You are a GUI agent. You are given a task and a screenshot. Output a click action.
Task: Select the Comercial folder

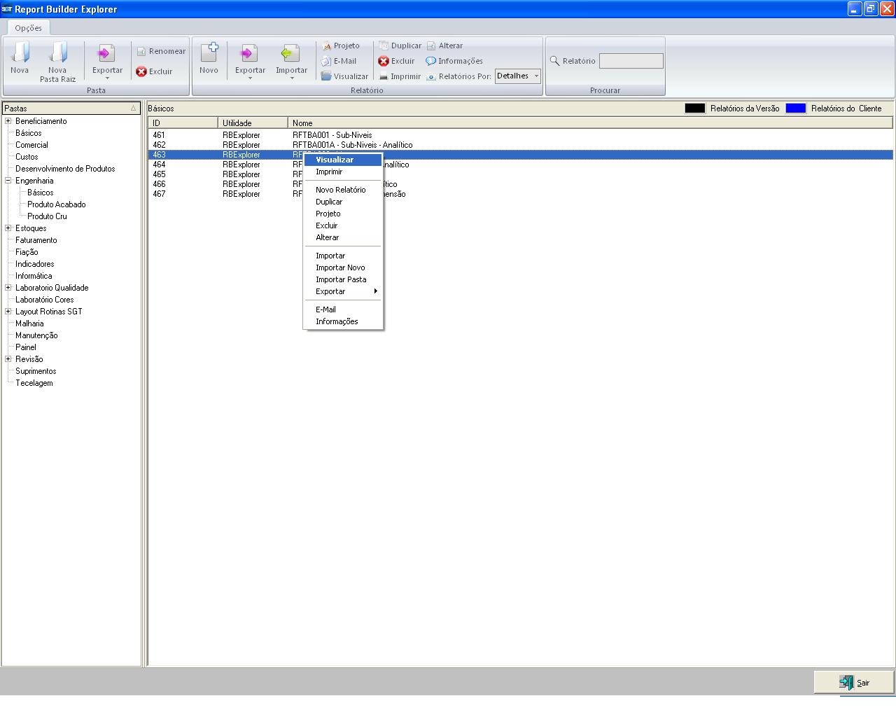coord(32,145)
